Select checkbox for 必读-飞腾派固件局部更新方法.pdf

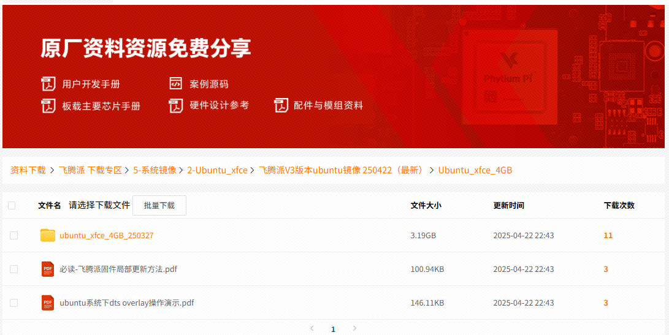pyautogui.click(x=14, y=269)
